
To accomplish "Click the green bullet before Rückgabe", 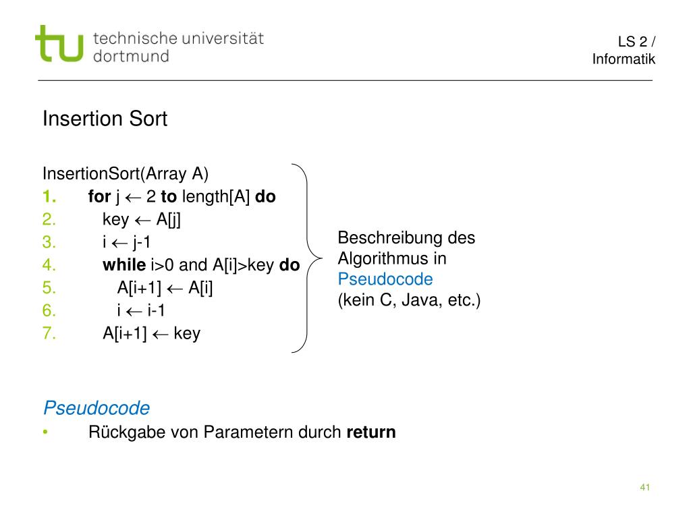I will pyautogui.click(x=45, y=432).
